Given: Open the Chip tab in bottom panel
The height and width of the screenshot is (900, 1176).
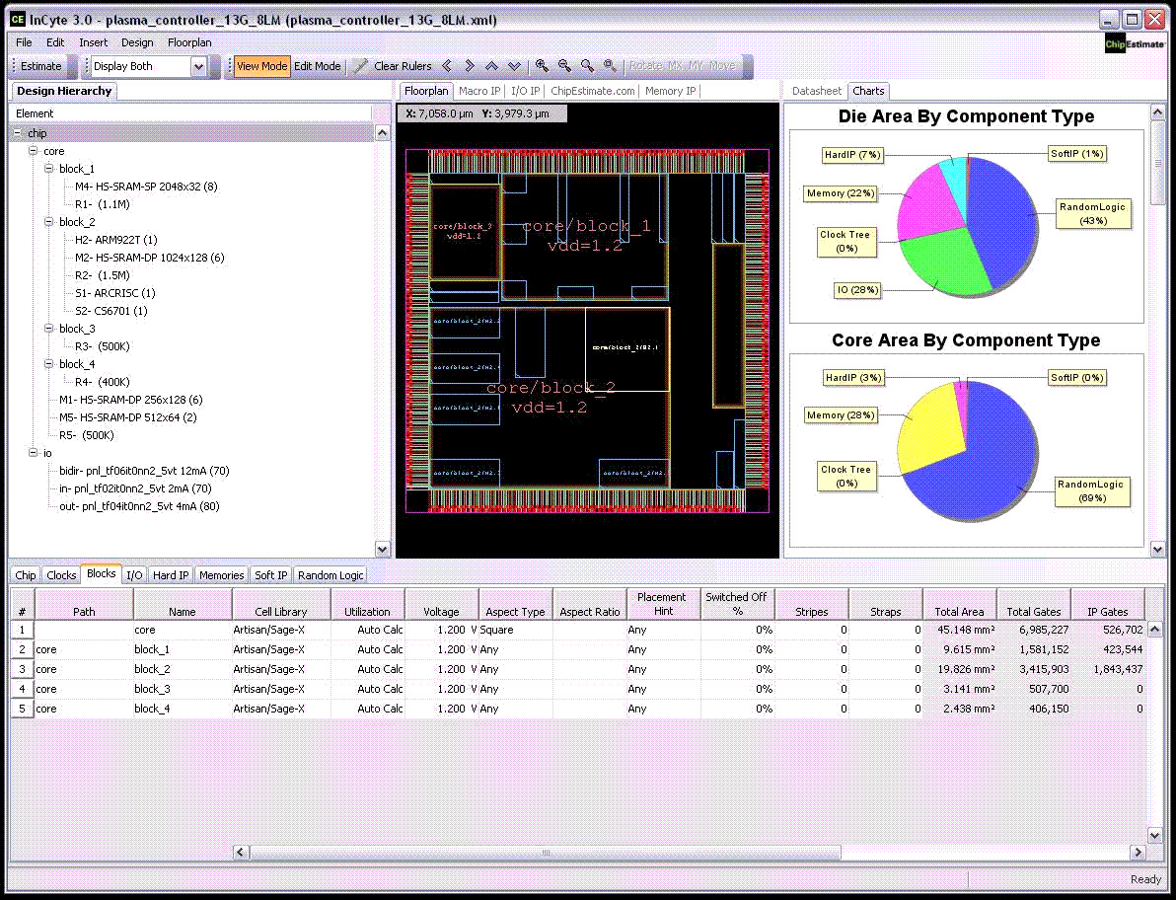Looking at the screenshot, I should [x=26, y=575].
